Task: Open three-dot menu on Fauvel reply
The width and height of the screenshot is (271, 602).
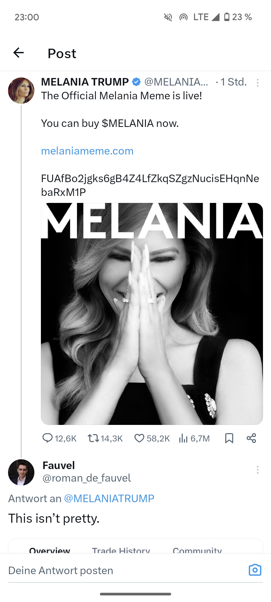Action: click(x=257, y=470)
